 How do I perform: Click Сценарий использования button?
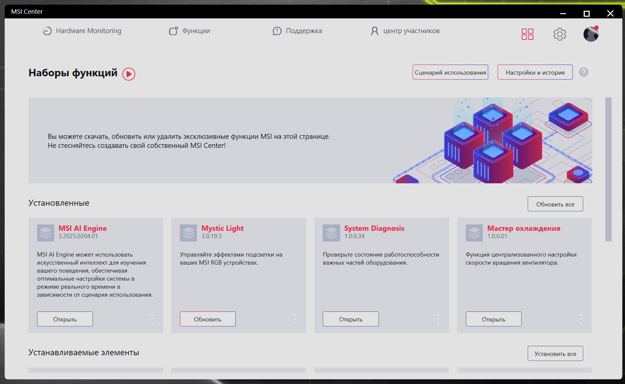[x=450, y=72]
